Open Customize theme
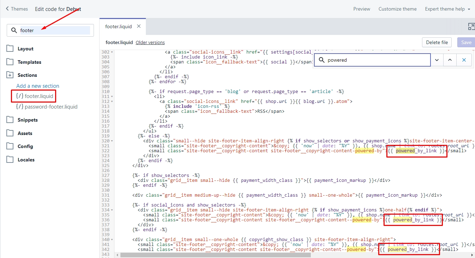Screen dimensions: 475x258 (398, 9)
